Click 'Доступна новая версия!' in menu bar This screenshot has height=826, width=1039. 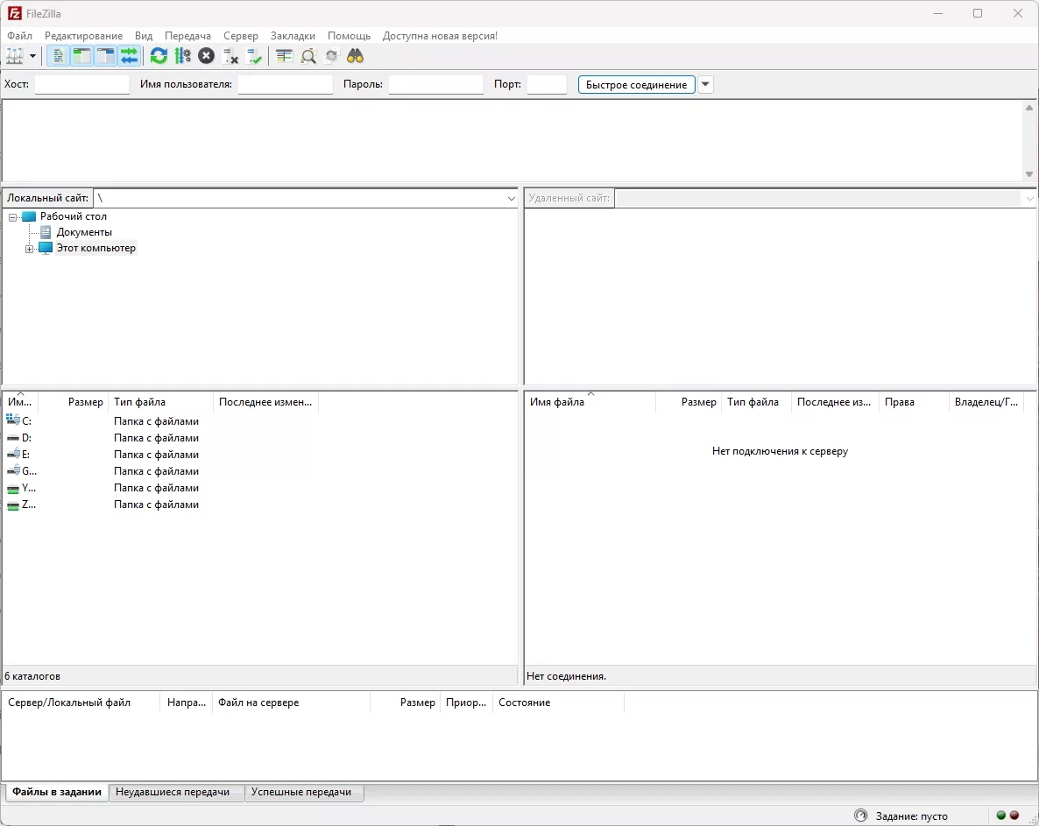tap(440, 36)
